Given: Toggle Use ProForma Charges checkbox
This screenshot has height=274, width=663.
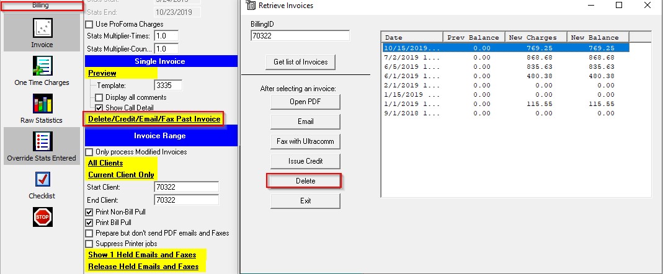Looking at the screenshot, I should [89, 24].
